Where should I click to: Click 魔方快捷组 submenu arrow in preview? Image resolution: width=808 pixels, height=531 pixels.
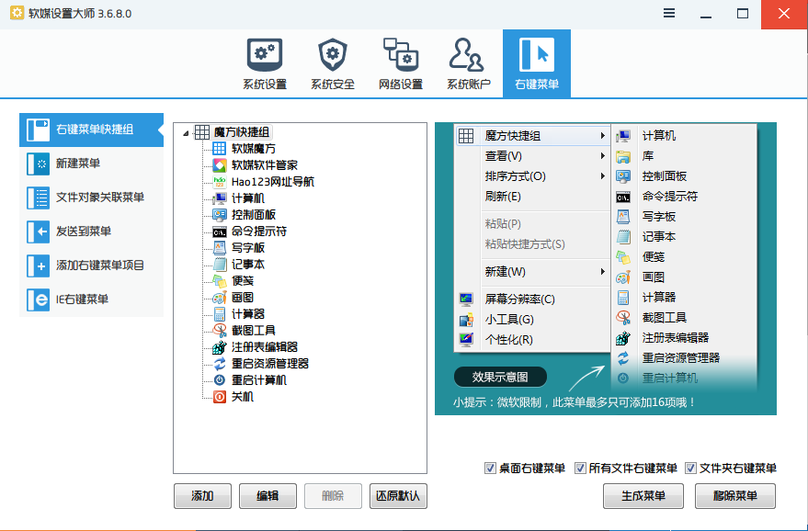[602, 135]
